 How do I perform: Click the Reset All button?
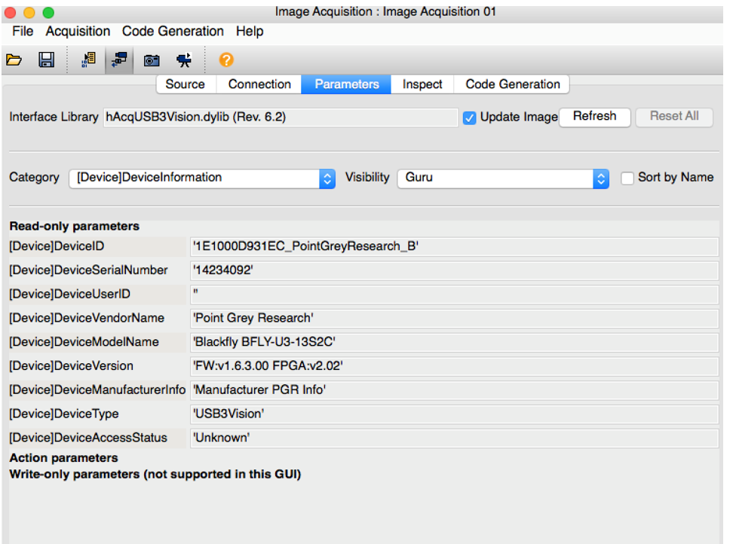pos(674,116)
